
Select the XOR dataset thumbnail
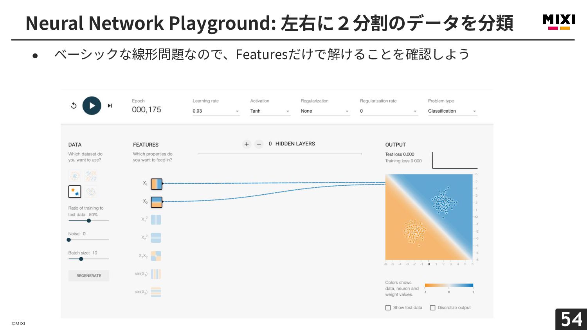coord(91,176)
